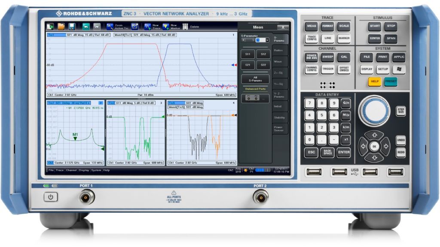Open the Trace menu in menu bar
Viewport: 440px width, 247px height.
point(59,170)
